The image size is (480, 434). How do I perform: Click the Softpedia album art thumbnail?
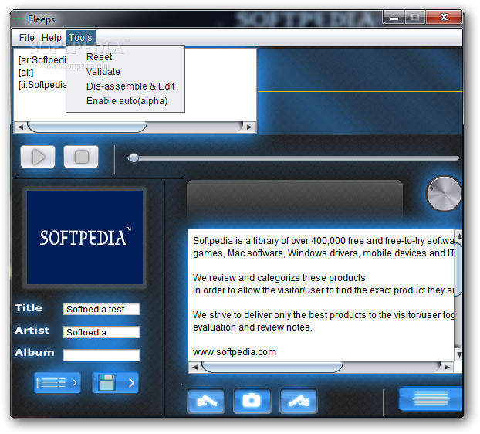85,238
